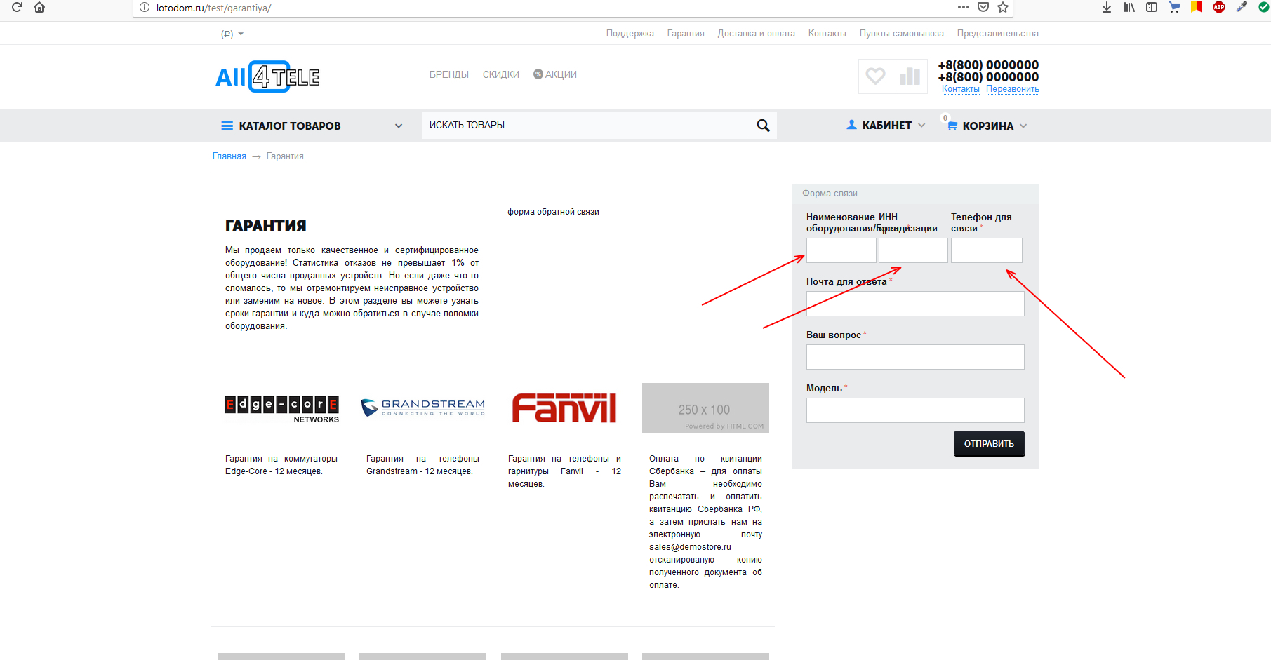Focus the Почта для ответа field

(x=915, y=304)
